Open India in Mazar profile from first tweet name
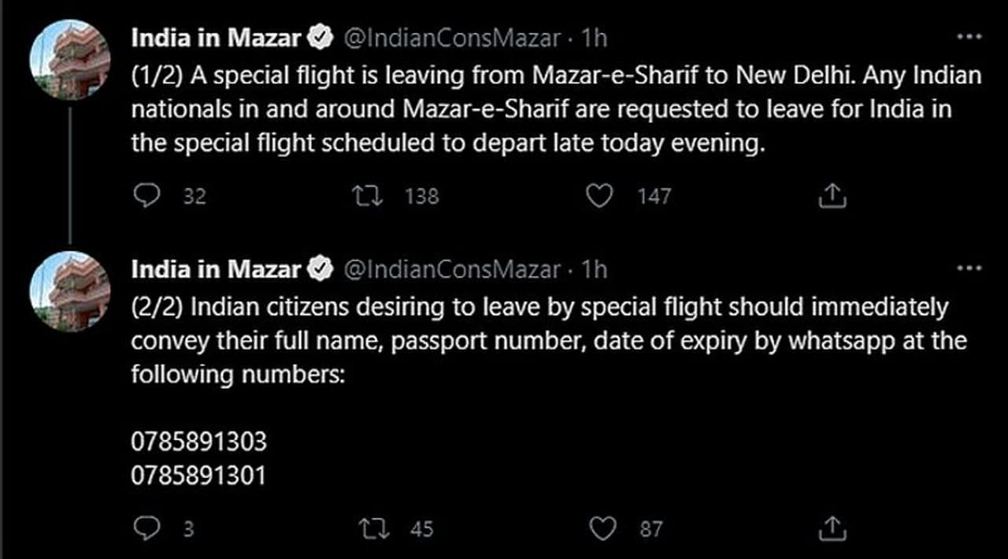Screen dimensions: 1008x559 click(x=216, y=38)
